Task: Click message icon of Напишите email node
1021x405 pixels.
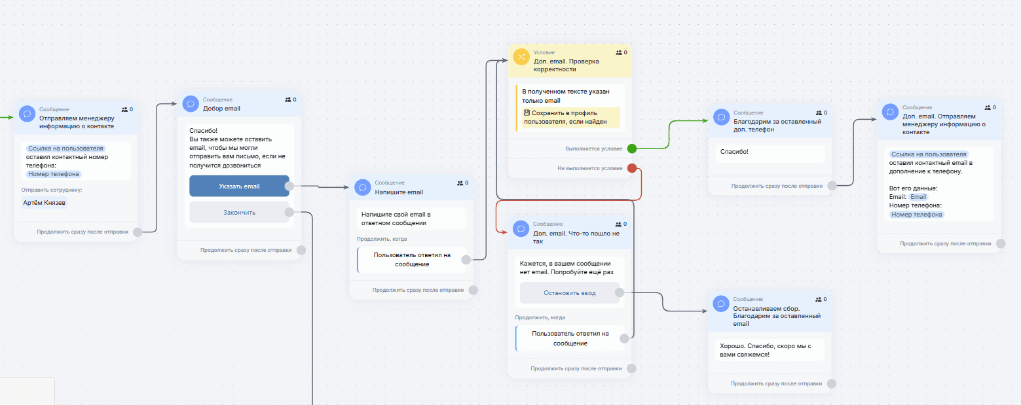Action: (x=363, y=187)
